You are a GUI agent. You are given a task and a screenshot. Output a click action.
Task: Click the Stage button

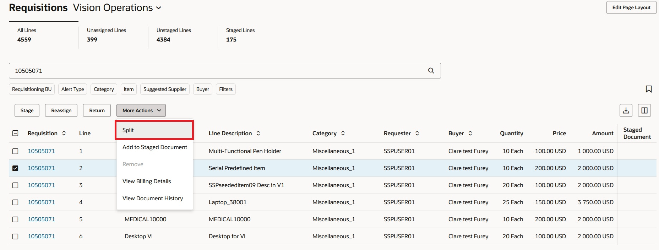(x=27, y=110)
